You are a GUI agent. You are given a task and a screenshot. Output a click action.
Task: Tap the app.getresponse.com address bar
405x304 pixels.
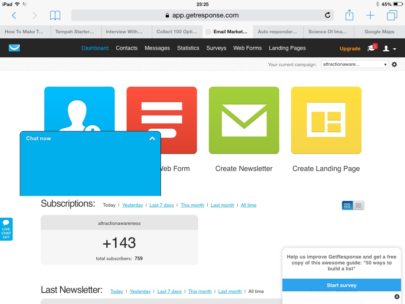202,15
